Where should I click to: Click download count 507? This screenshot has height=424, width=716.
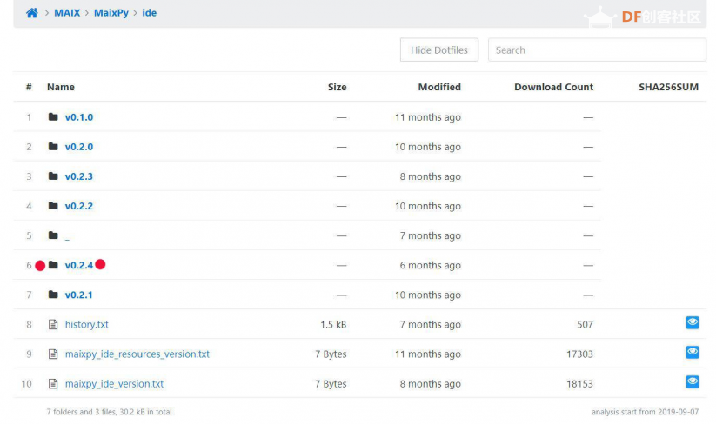pyautogui.click(x=585, y=325)
